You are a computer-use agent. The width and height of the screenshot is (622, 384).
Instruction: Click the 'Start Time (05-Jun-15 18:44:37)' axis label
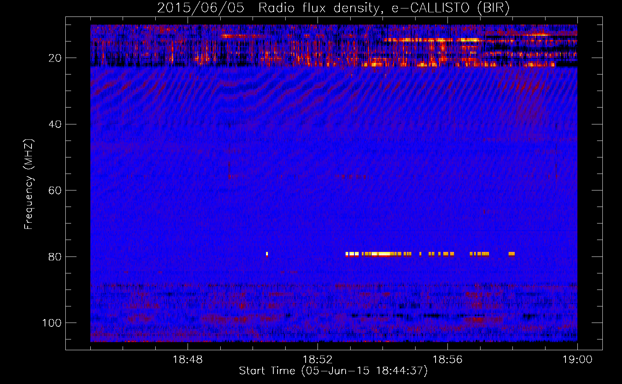[333, 371]
